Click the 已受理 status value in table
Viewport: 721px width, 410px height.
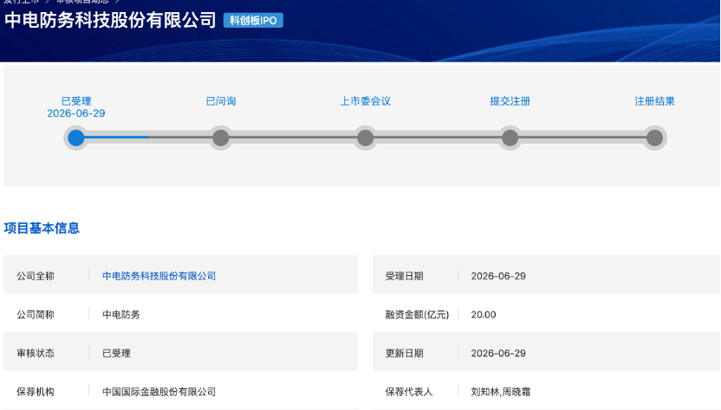[116, 353]
